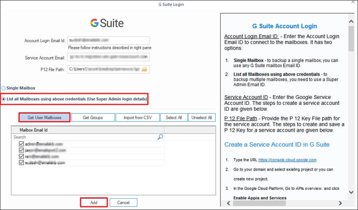Click Select All button
The width and height of the screenshot is (358, 210).
[174, 117]
